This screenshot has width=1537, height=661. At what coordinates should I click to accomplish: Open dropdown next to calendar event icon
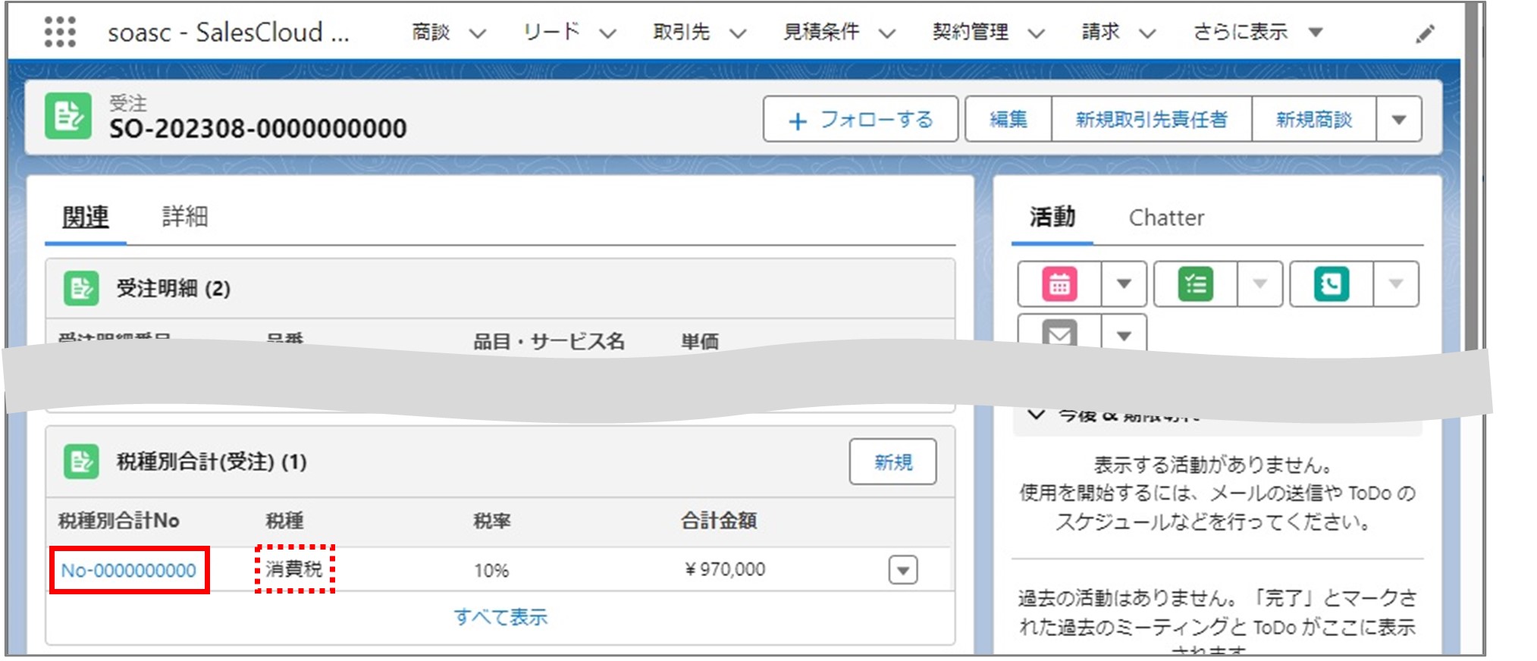(x=1124, y=284)
